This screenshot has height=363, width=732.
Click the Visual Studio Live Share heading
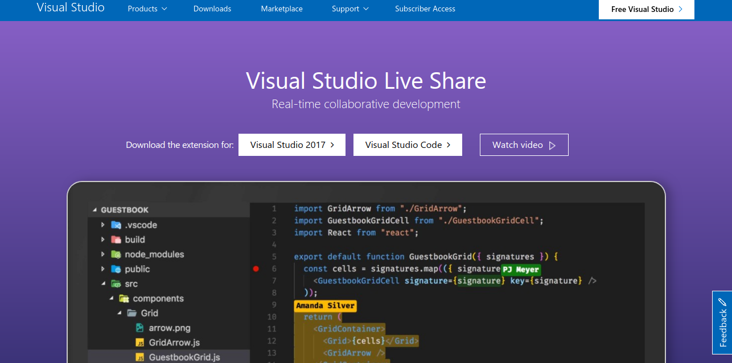(366, 81)
